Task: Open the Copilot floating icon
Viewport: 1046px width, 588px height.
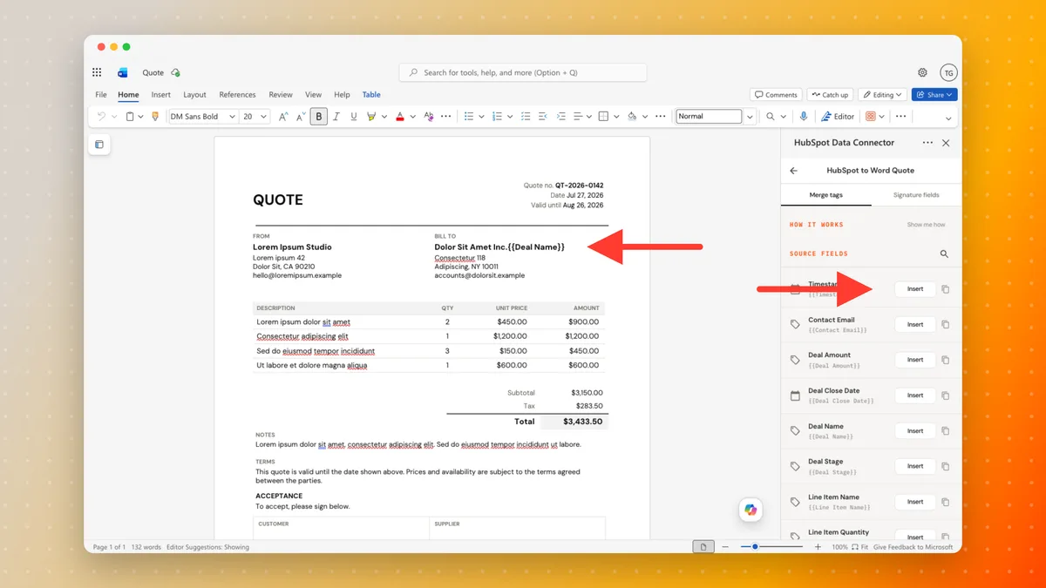Action: coord(751,510)
